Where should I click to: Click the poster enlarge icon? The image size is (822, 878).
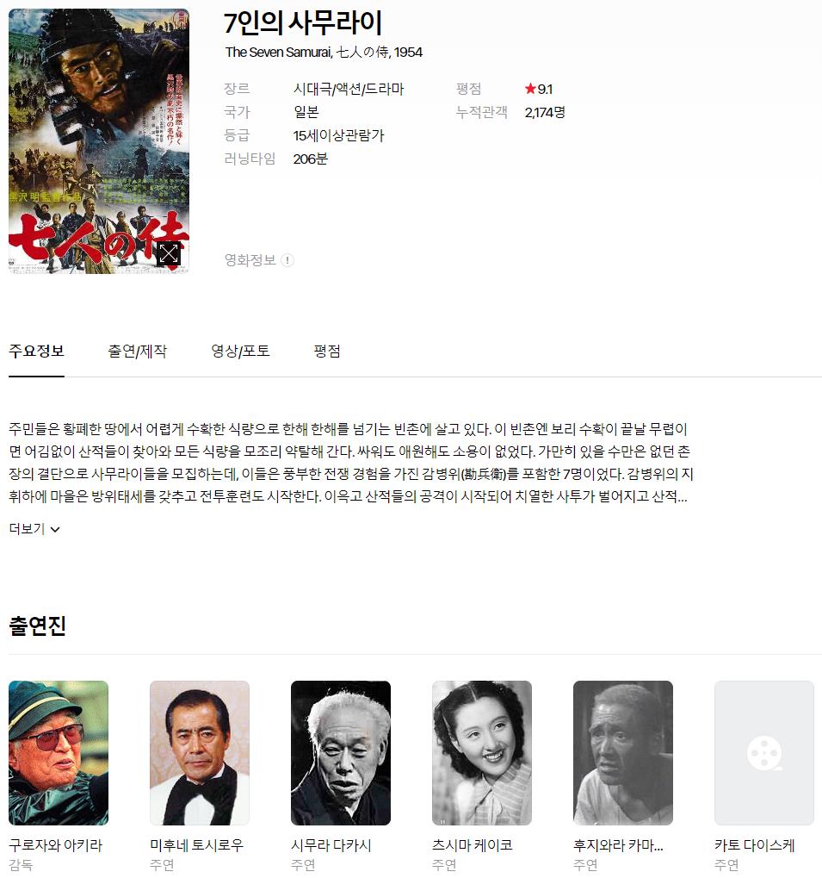click(169, 253)
